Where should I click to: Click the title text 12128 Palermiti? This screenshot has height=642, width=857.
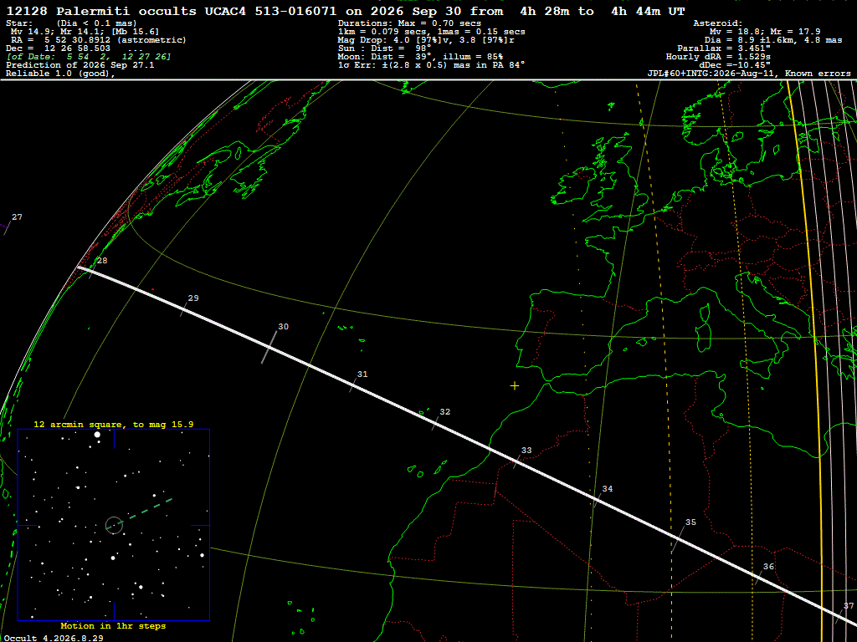[x=101, y=11]
